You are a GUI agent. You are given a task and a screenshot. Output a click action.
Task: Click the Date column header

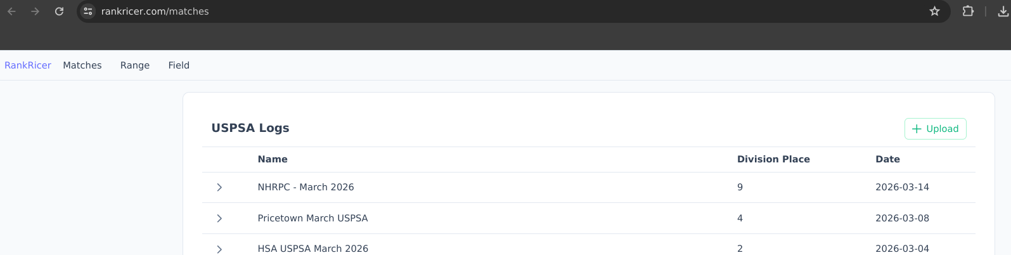pyautogui.click(x=887, y=159)
